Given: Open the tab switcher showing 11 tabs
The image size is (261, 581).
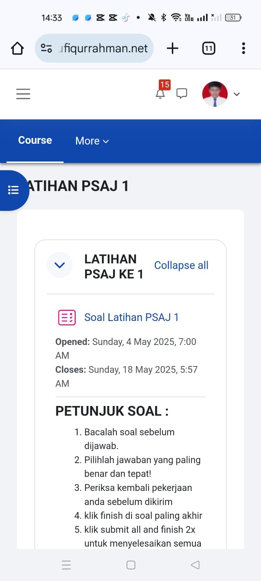Looking at the screenshot, I should point(208,48).
